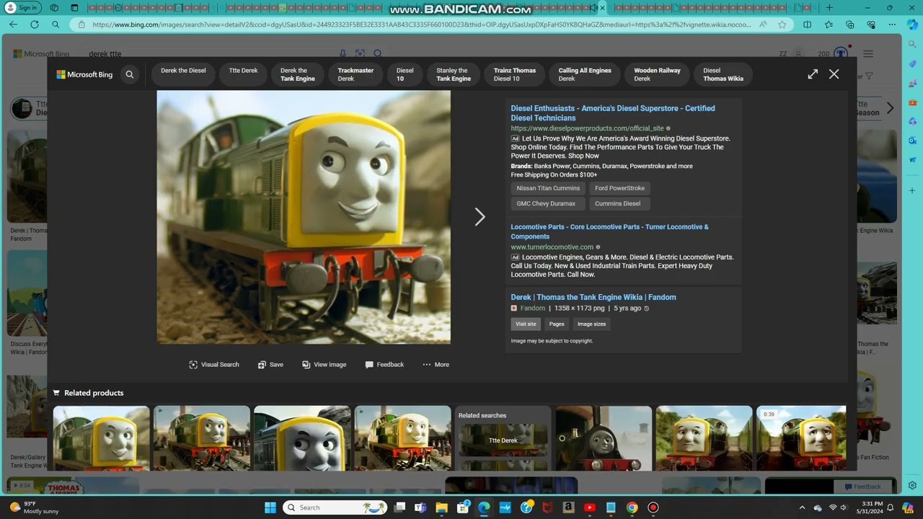Open the related thumbnail with 0:39 duration
This screenshot has height=519, width=923.
tap(800, 438)
